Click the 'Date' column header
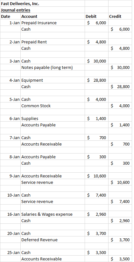The height and width of the screenshot is (262, 134). pyautogui.click(x=11, y=16)
